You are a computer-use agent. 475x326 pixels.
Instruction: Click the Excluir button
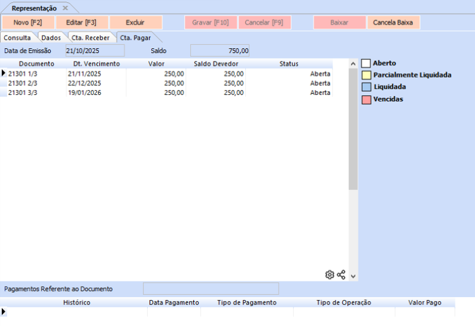[135, 23]
